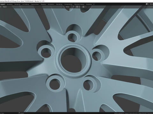The height and width of the screenshot is (114, 153).
Task: Open the pivot point dropdown
Action: tap(74, 7)
